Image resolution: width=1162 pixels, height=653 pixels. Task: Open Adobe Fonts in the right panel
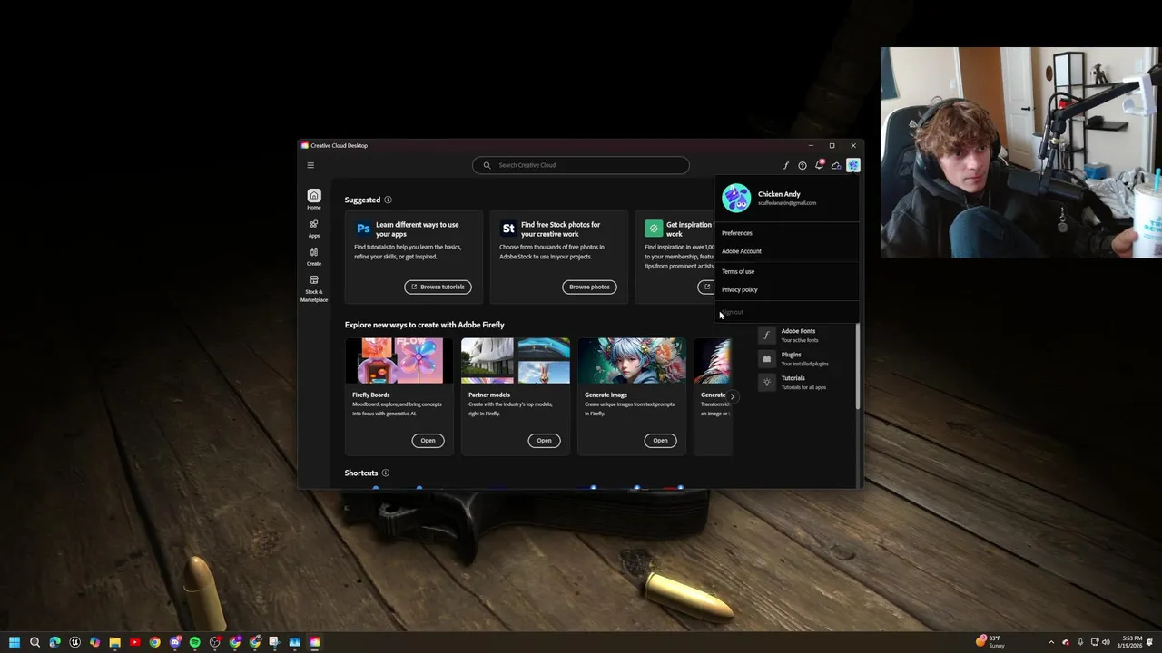pos(799,335)
